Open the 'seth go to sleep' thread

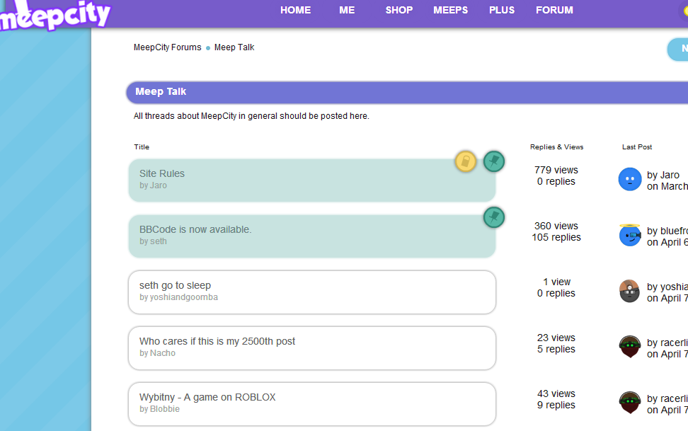[x=175, y=285]
